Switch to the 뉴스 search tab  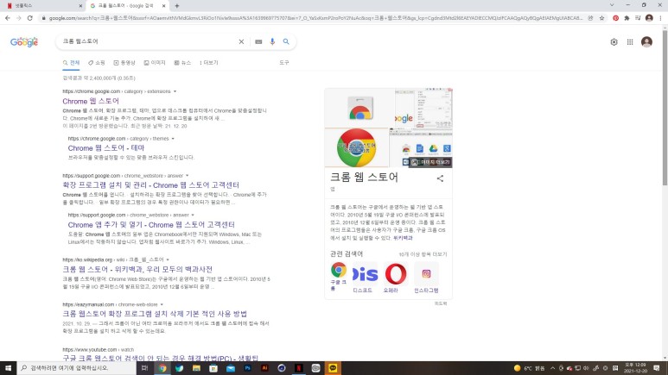pos(182,63)
